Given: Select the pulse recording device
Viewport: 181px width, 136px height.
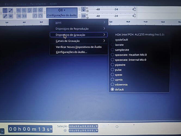Looking at the screenshot, I should (x=118, y=70).
